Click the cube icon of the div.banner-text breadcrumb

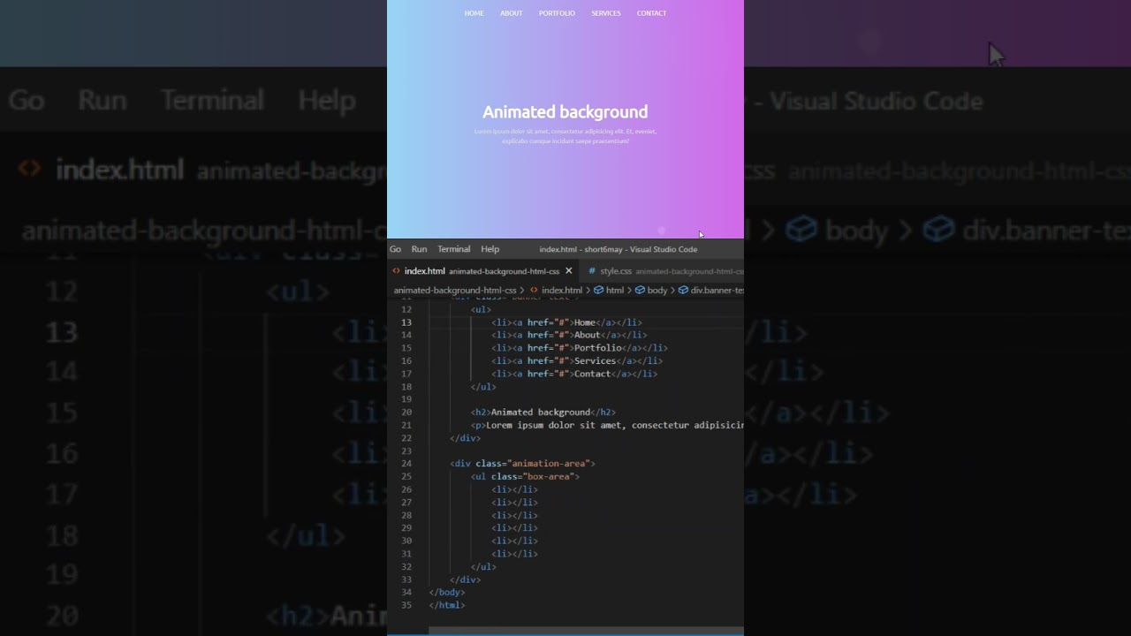[x=683, y=290]
